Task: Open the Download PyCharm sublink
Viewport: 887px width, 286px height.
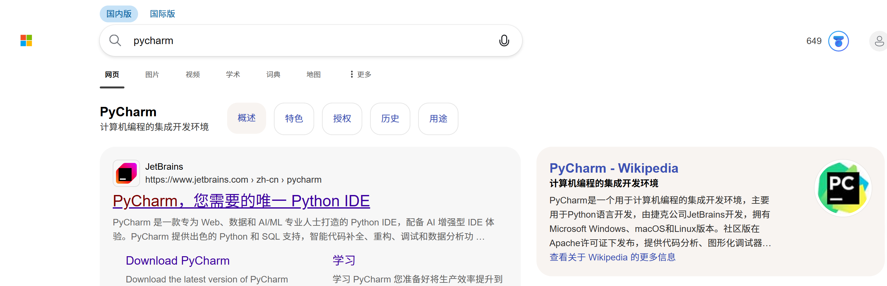Action: coord(178,261)
